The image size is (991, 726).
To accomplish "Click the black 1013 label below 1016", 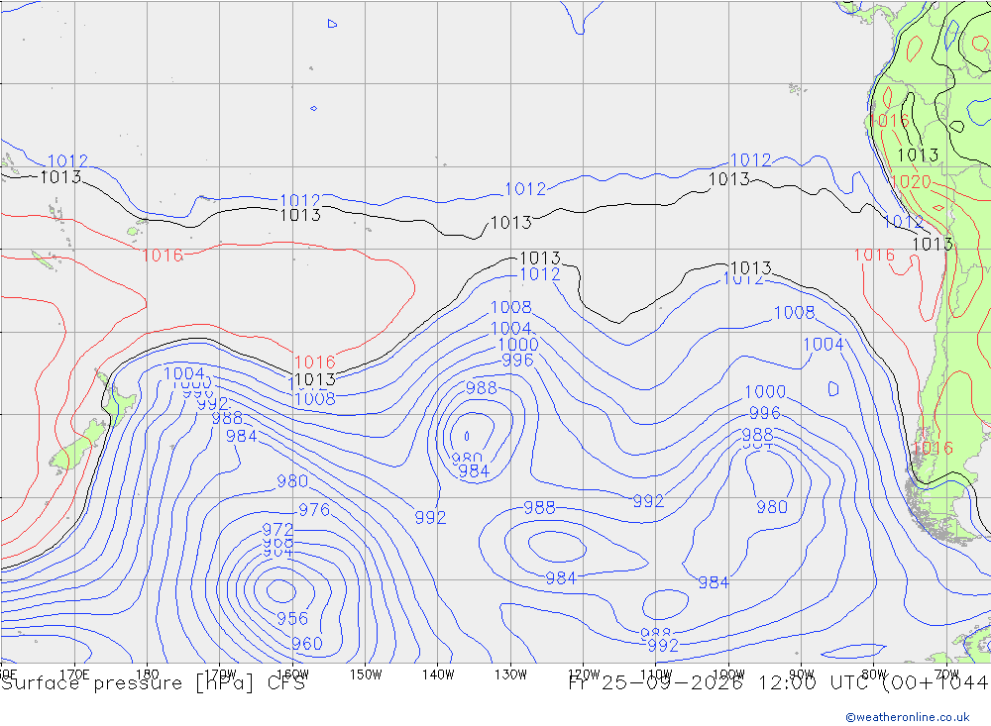I will pyautogui.click(x=315, y=379).
